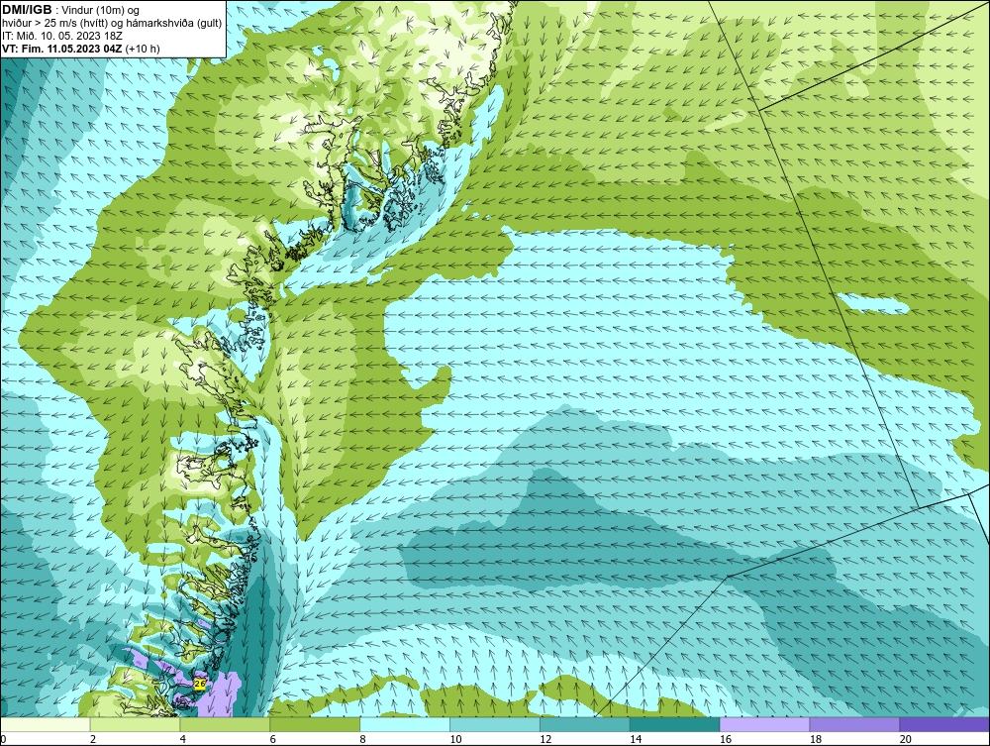990x746 pixels.
Task: Click the yellow 26 gust marker
Action: pos(200,685)
